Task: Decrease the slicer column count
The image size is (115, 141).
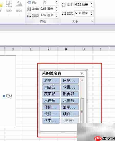Action: (57, 4)
